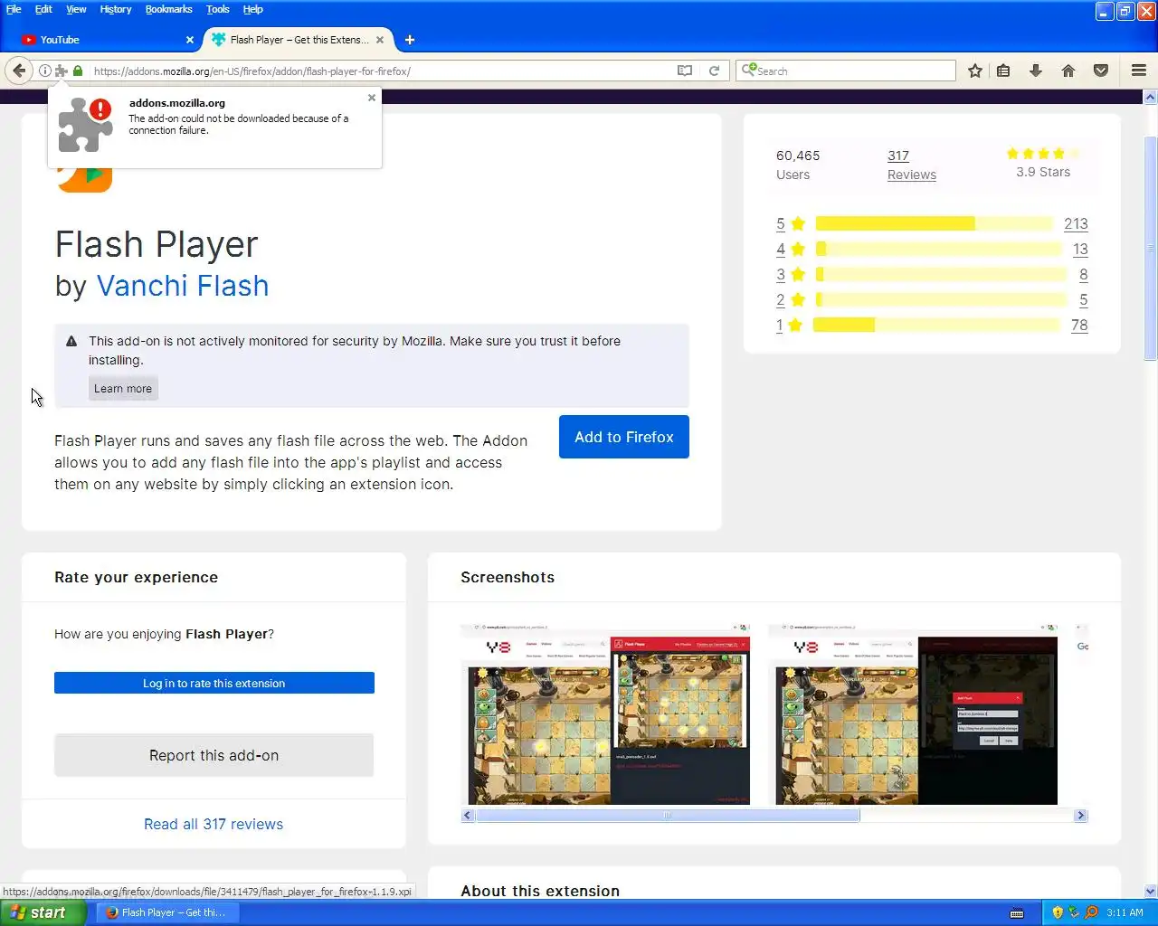This screenshot has width=1158, height=926.
Task: Open the Downloads arrow icon
Action: [x=1036, y=71]
